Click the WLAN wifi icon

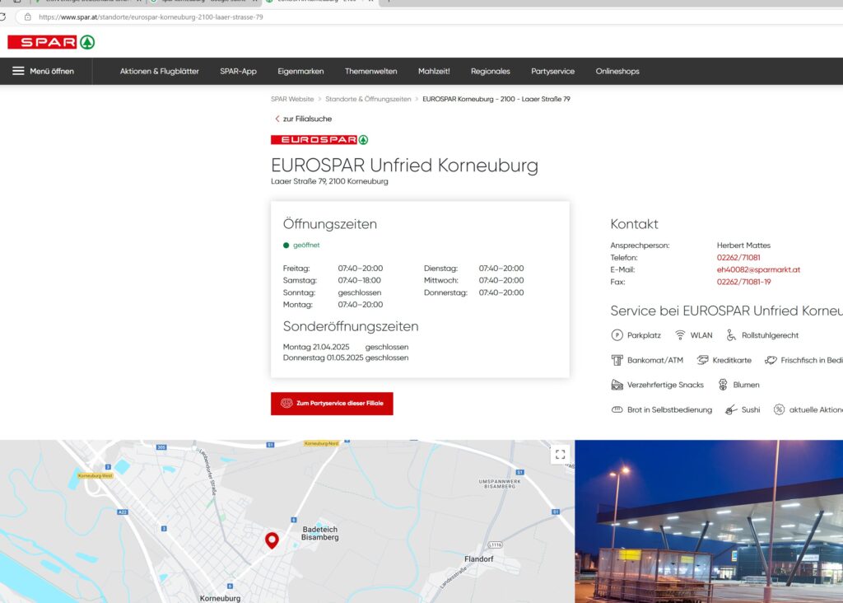[680, 335]
